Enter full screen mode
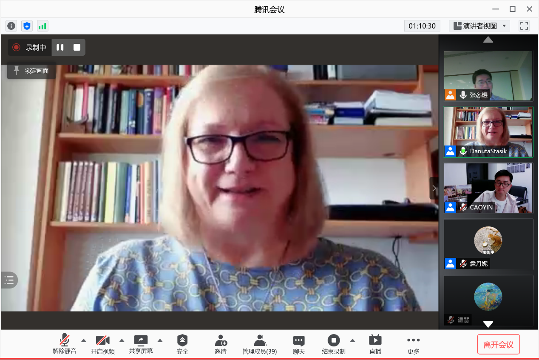Viewport: 539px width, 360px height. tap(524, 26)
